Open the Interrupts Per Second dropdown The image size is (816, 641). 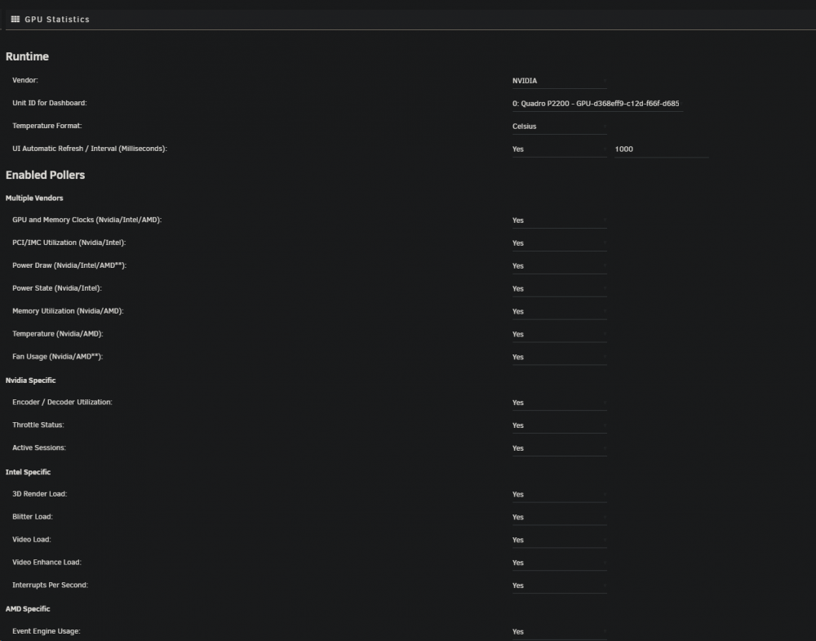(560, 586)
